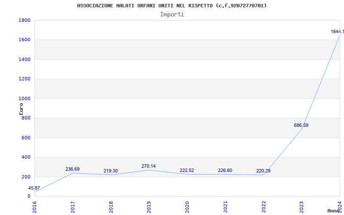Select the 2017 year tick label
The image size is (344, 215).
tap(73, 207)
